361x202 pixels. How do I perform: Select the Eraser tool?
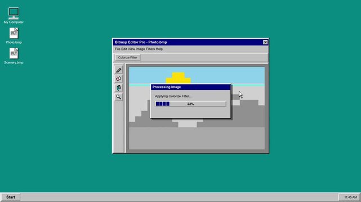click(119, 79)
